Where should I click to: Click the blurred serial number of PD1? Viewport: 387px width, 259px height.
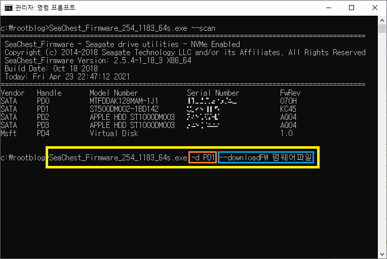[x=203, y=109]
